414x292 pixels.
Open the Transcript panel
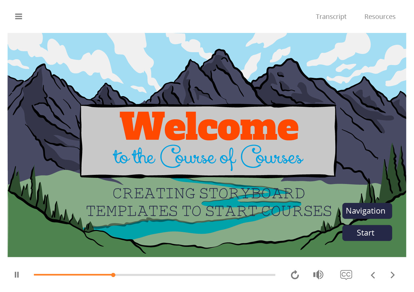[x=331, y=16]
